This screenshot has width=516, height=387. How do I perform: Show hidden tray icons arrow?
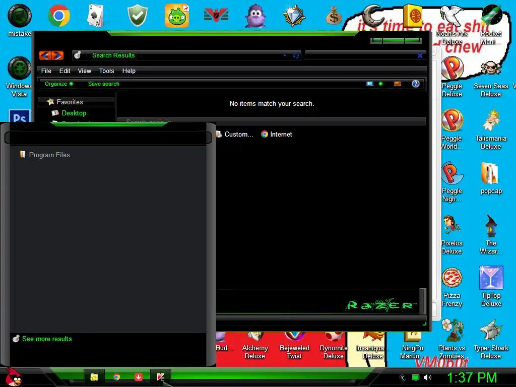pos(403,378)
